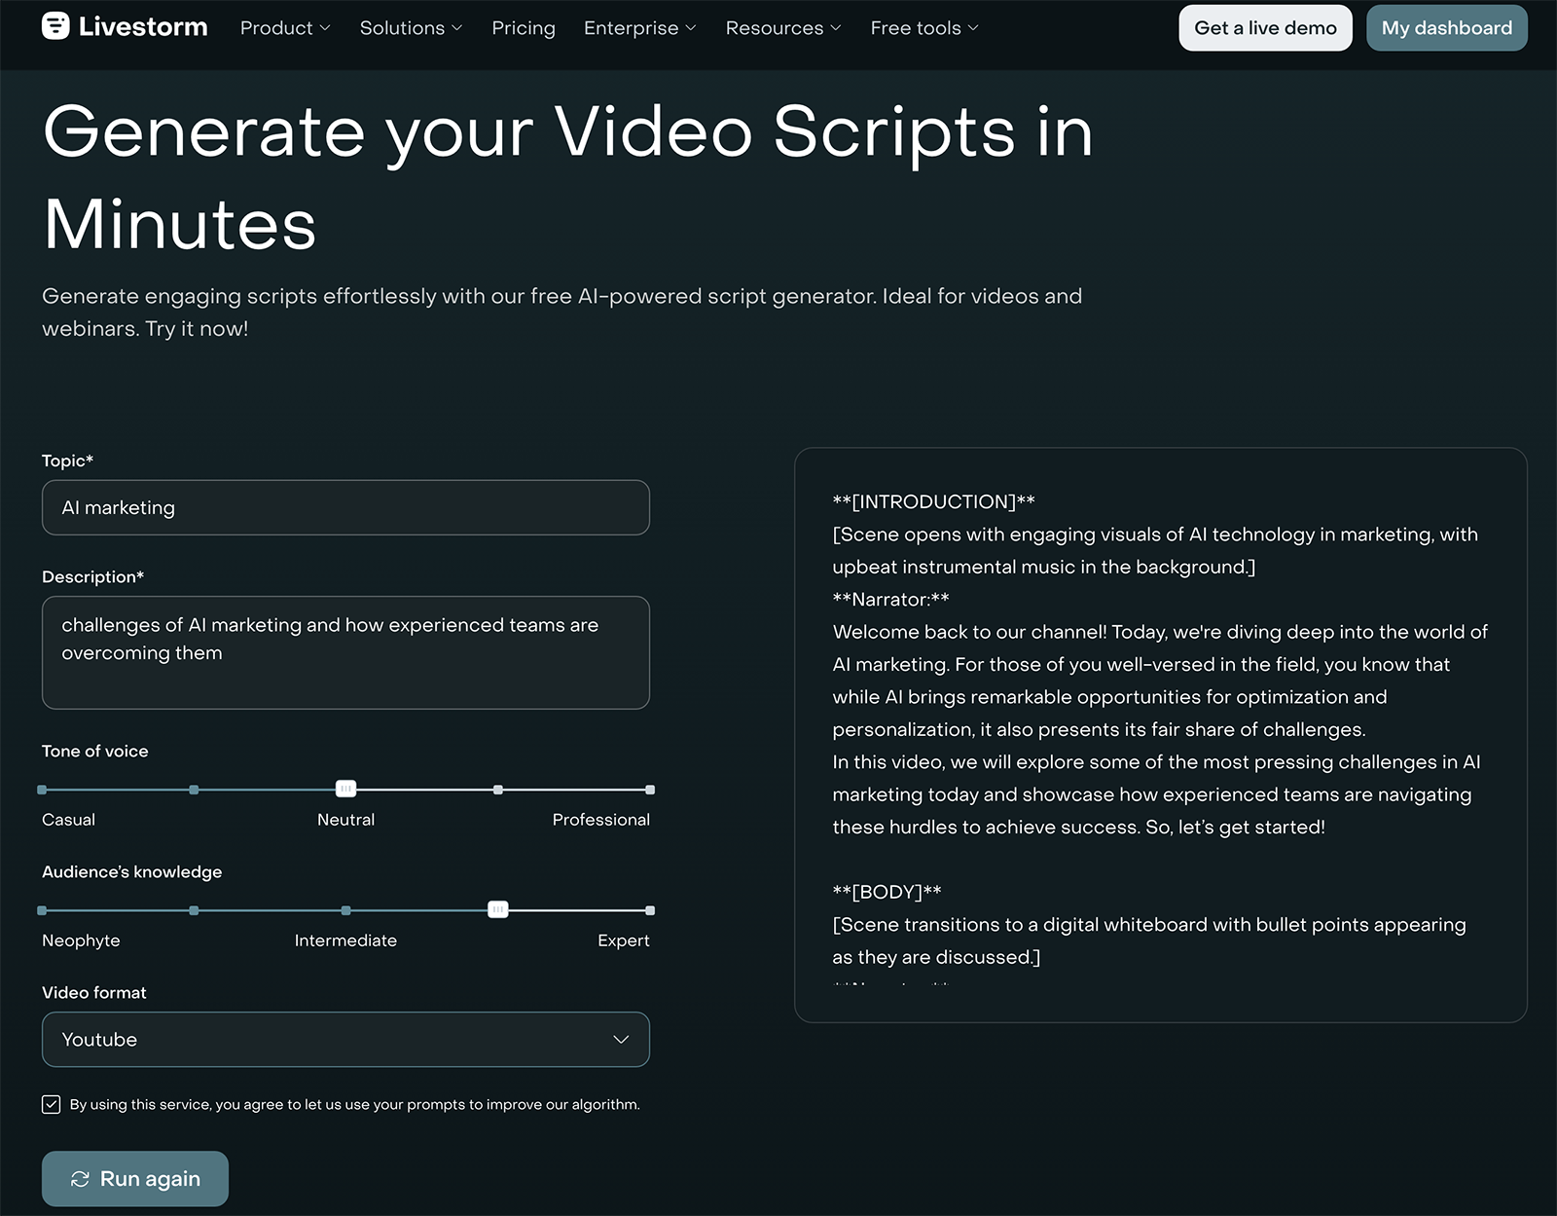Image resolution: width=1557 pixels, height=1216 pixels.
Task: Click the 'Generate your Video Scripts in Minutes' heading
Action: (x=568, y=177)
